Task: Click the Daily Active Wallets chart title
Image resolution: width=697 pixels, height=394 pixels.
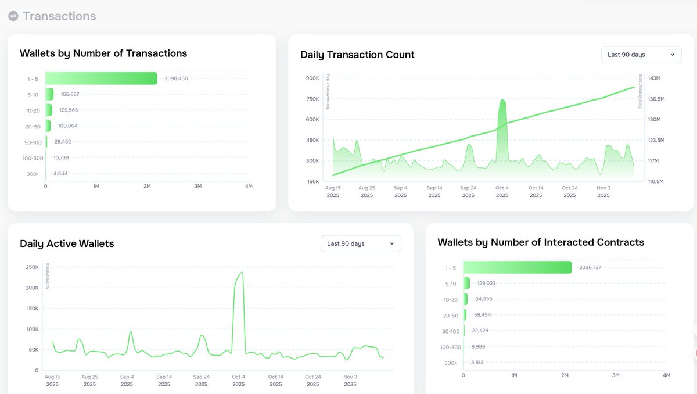Action: [67, 243]
